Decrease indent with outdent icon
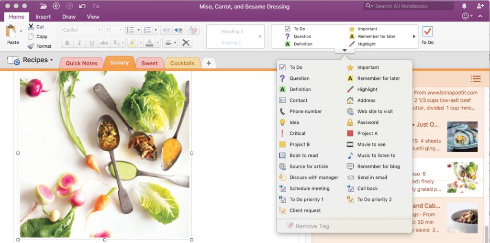 166,30
